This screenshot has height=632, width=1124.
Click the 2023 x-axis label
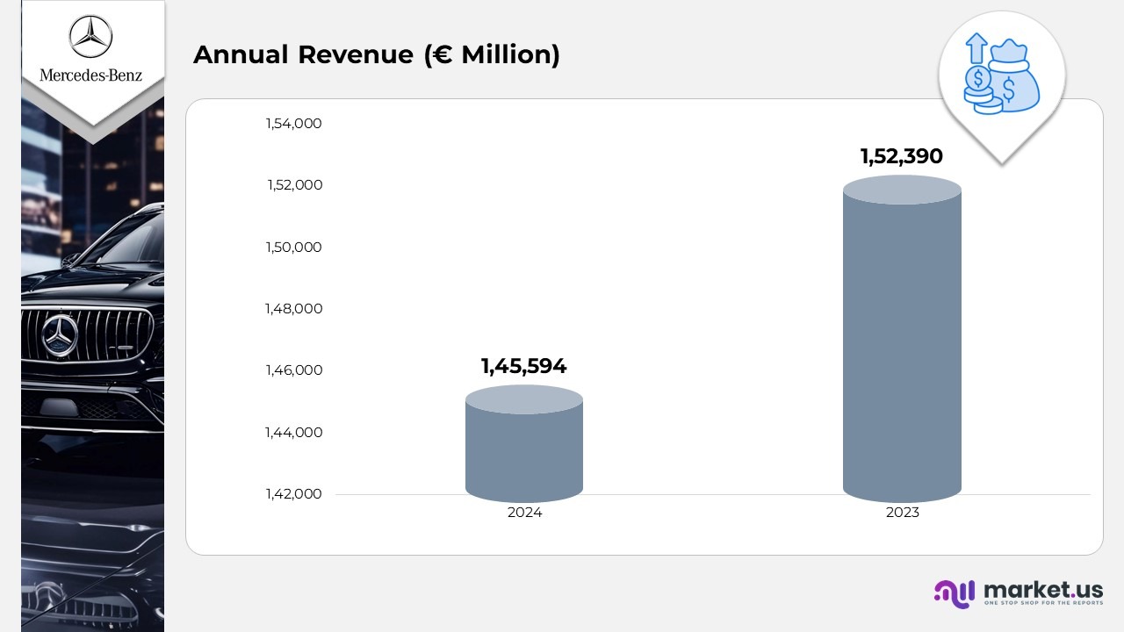pos(902,513)
